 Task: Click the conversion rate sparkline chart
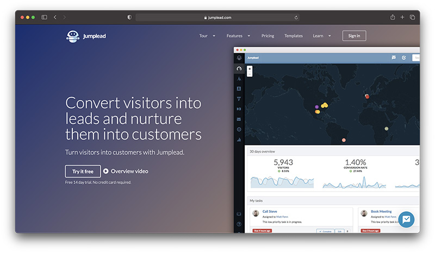click(355, 182)
